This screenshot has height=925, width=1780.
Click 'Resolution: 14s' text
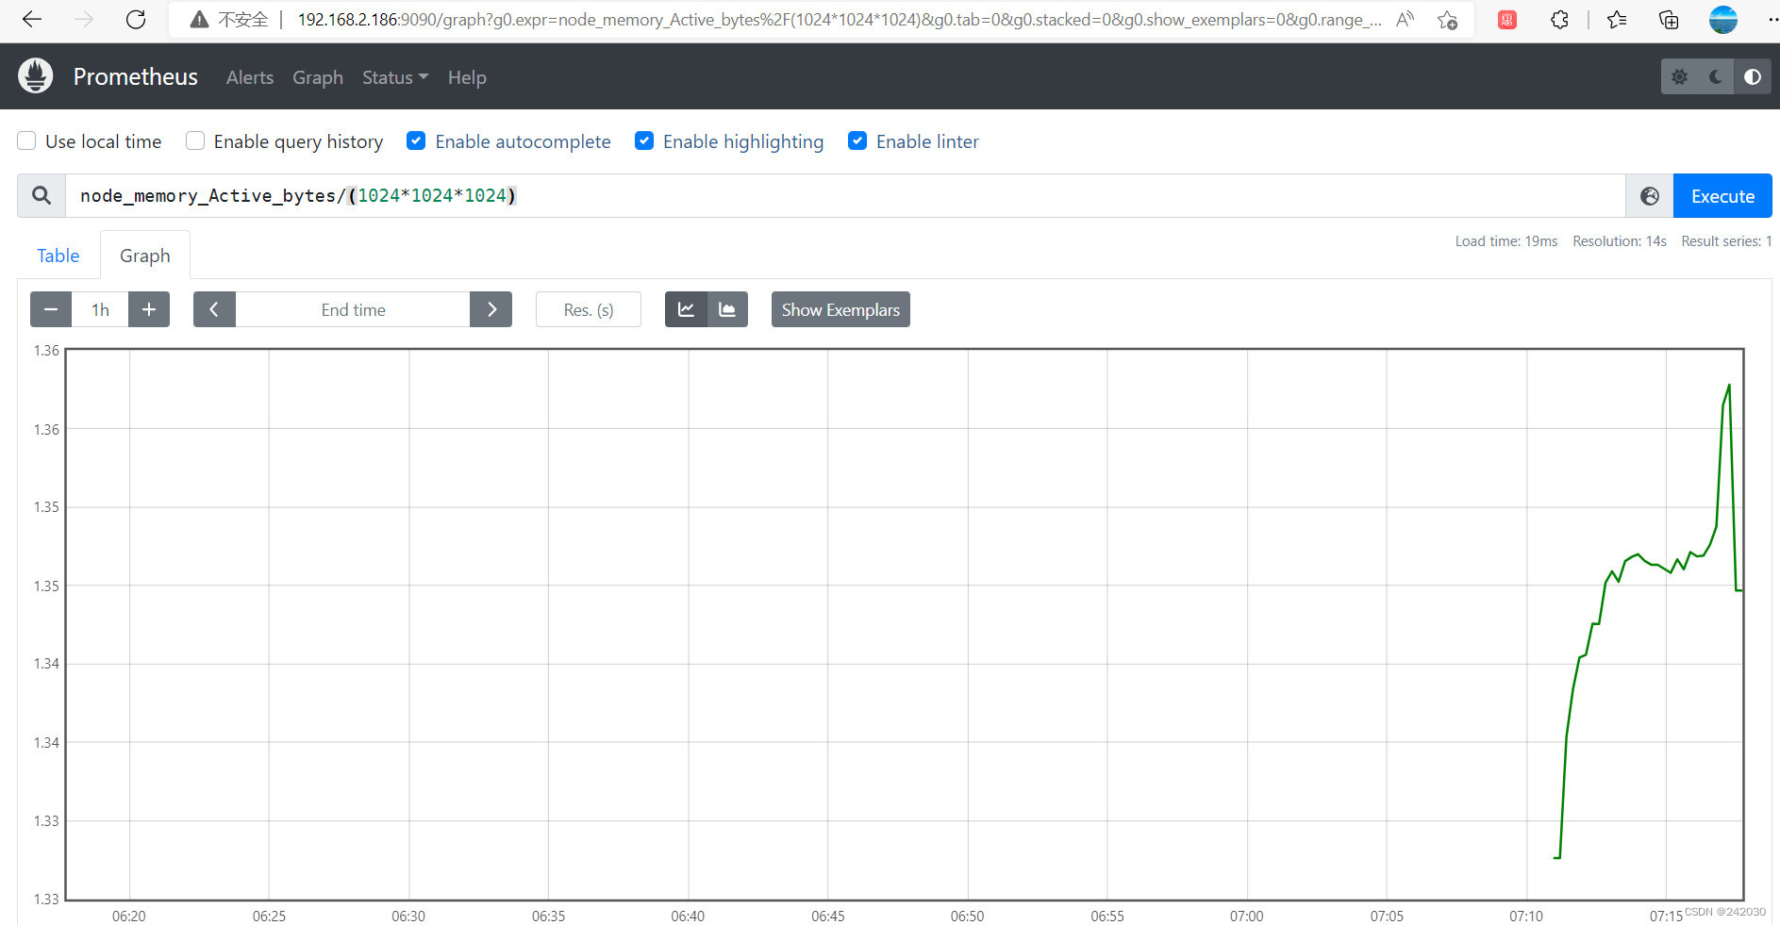point(1620,241)
